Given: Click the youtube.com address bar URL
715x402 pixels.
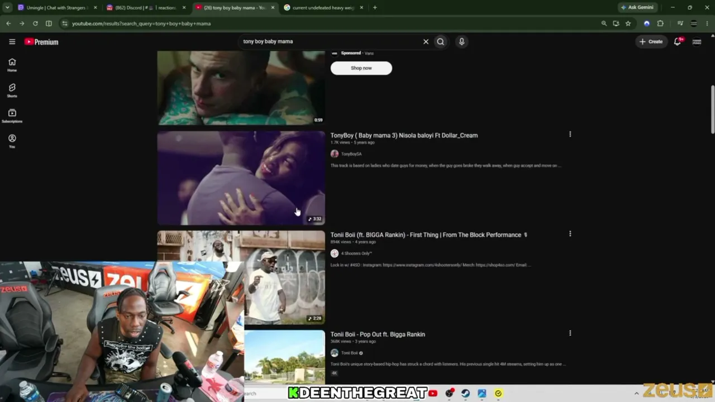Looking at the screenshot, I should (141, 23).
